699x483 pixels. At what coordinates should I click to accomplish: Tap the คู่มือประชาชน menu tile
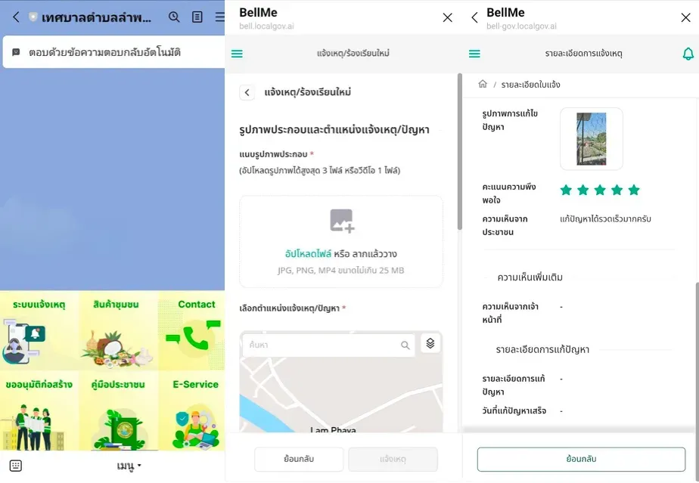pyautogui.click(x=118, y=411)
